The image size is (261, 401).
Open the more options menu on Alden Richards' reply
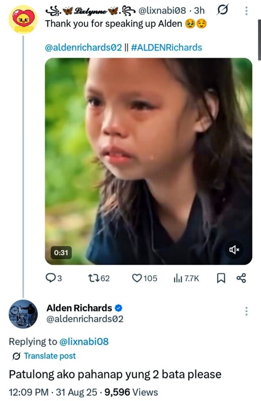[x=246, y=311]
